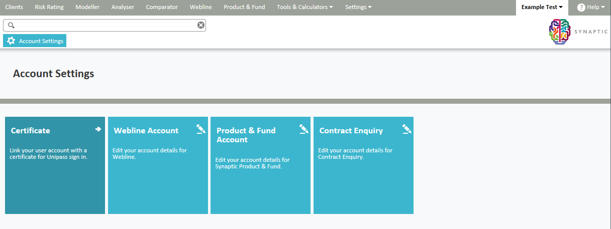
Task: Click the arrow icon on Certificate tile
Action: (98, 129)
